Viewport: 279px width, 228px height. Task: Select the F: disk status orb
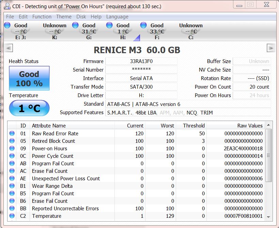click(143, 25)
